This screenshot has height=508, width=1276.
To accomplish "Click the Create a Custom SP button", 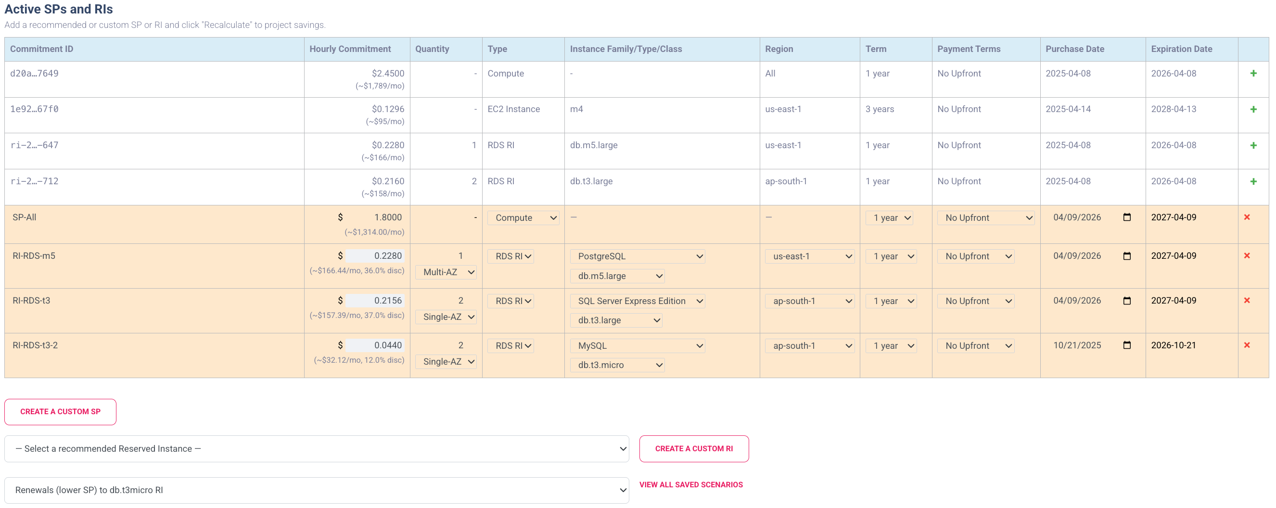I will pyautogui.click(x=60, y=411).
